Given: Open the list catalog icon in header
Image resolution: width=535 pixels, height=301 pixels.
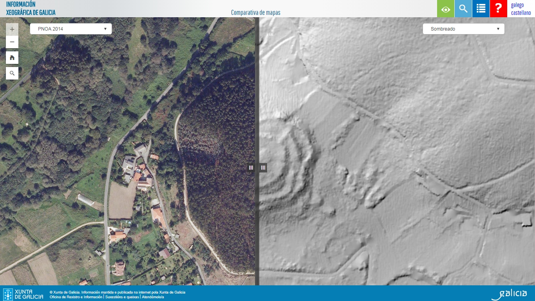Looking at the screenshot, I should pos(481,9).
